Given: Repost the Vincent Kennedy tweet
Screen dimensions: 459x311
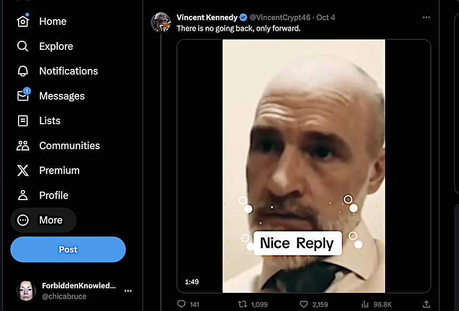Looking at the screenshot, I should pyautogui.click(x=243, y=304).
